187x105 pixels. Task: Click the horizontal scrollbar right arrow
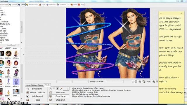pos(19,45)
